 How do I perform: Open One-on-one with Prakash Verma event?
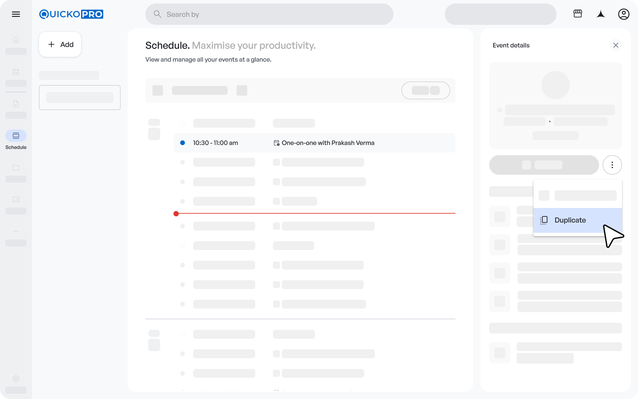pos(328,143)
